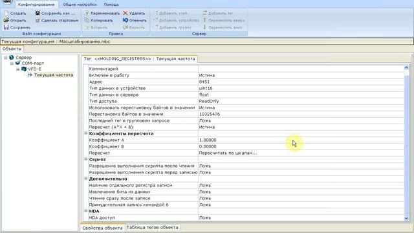Screen dimensions: 414x233
Task: Click the Добавить устройство icon
Action: click(x=156, y=20)
